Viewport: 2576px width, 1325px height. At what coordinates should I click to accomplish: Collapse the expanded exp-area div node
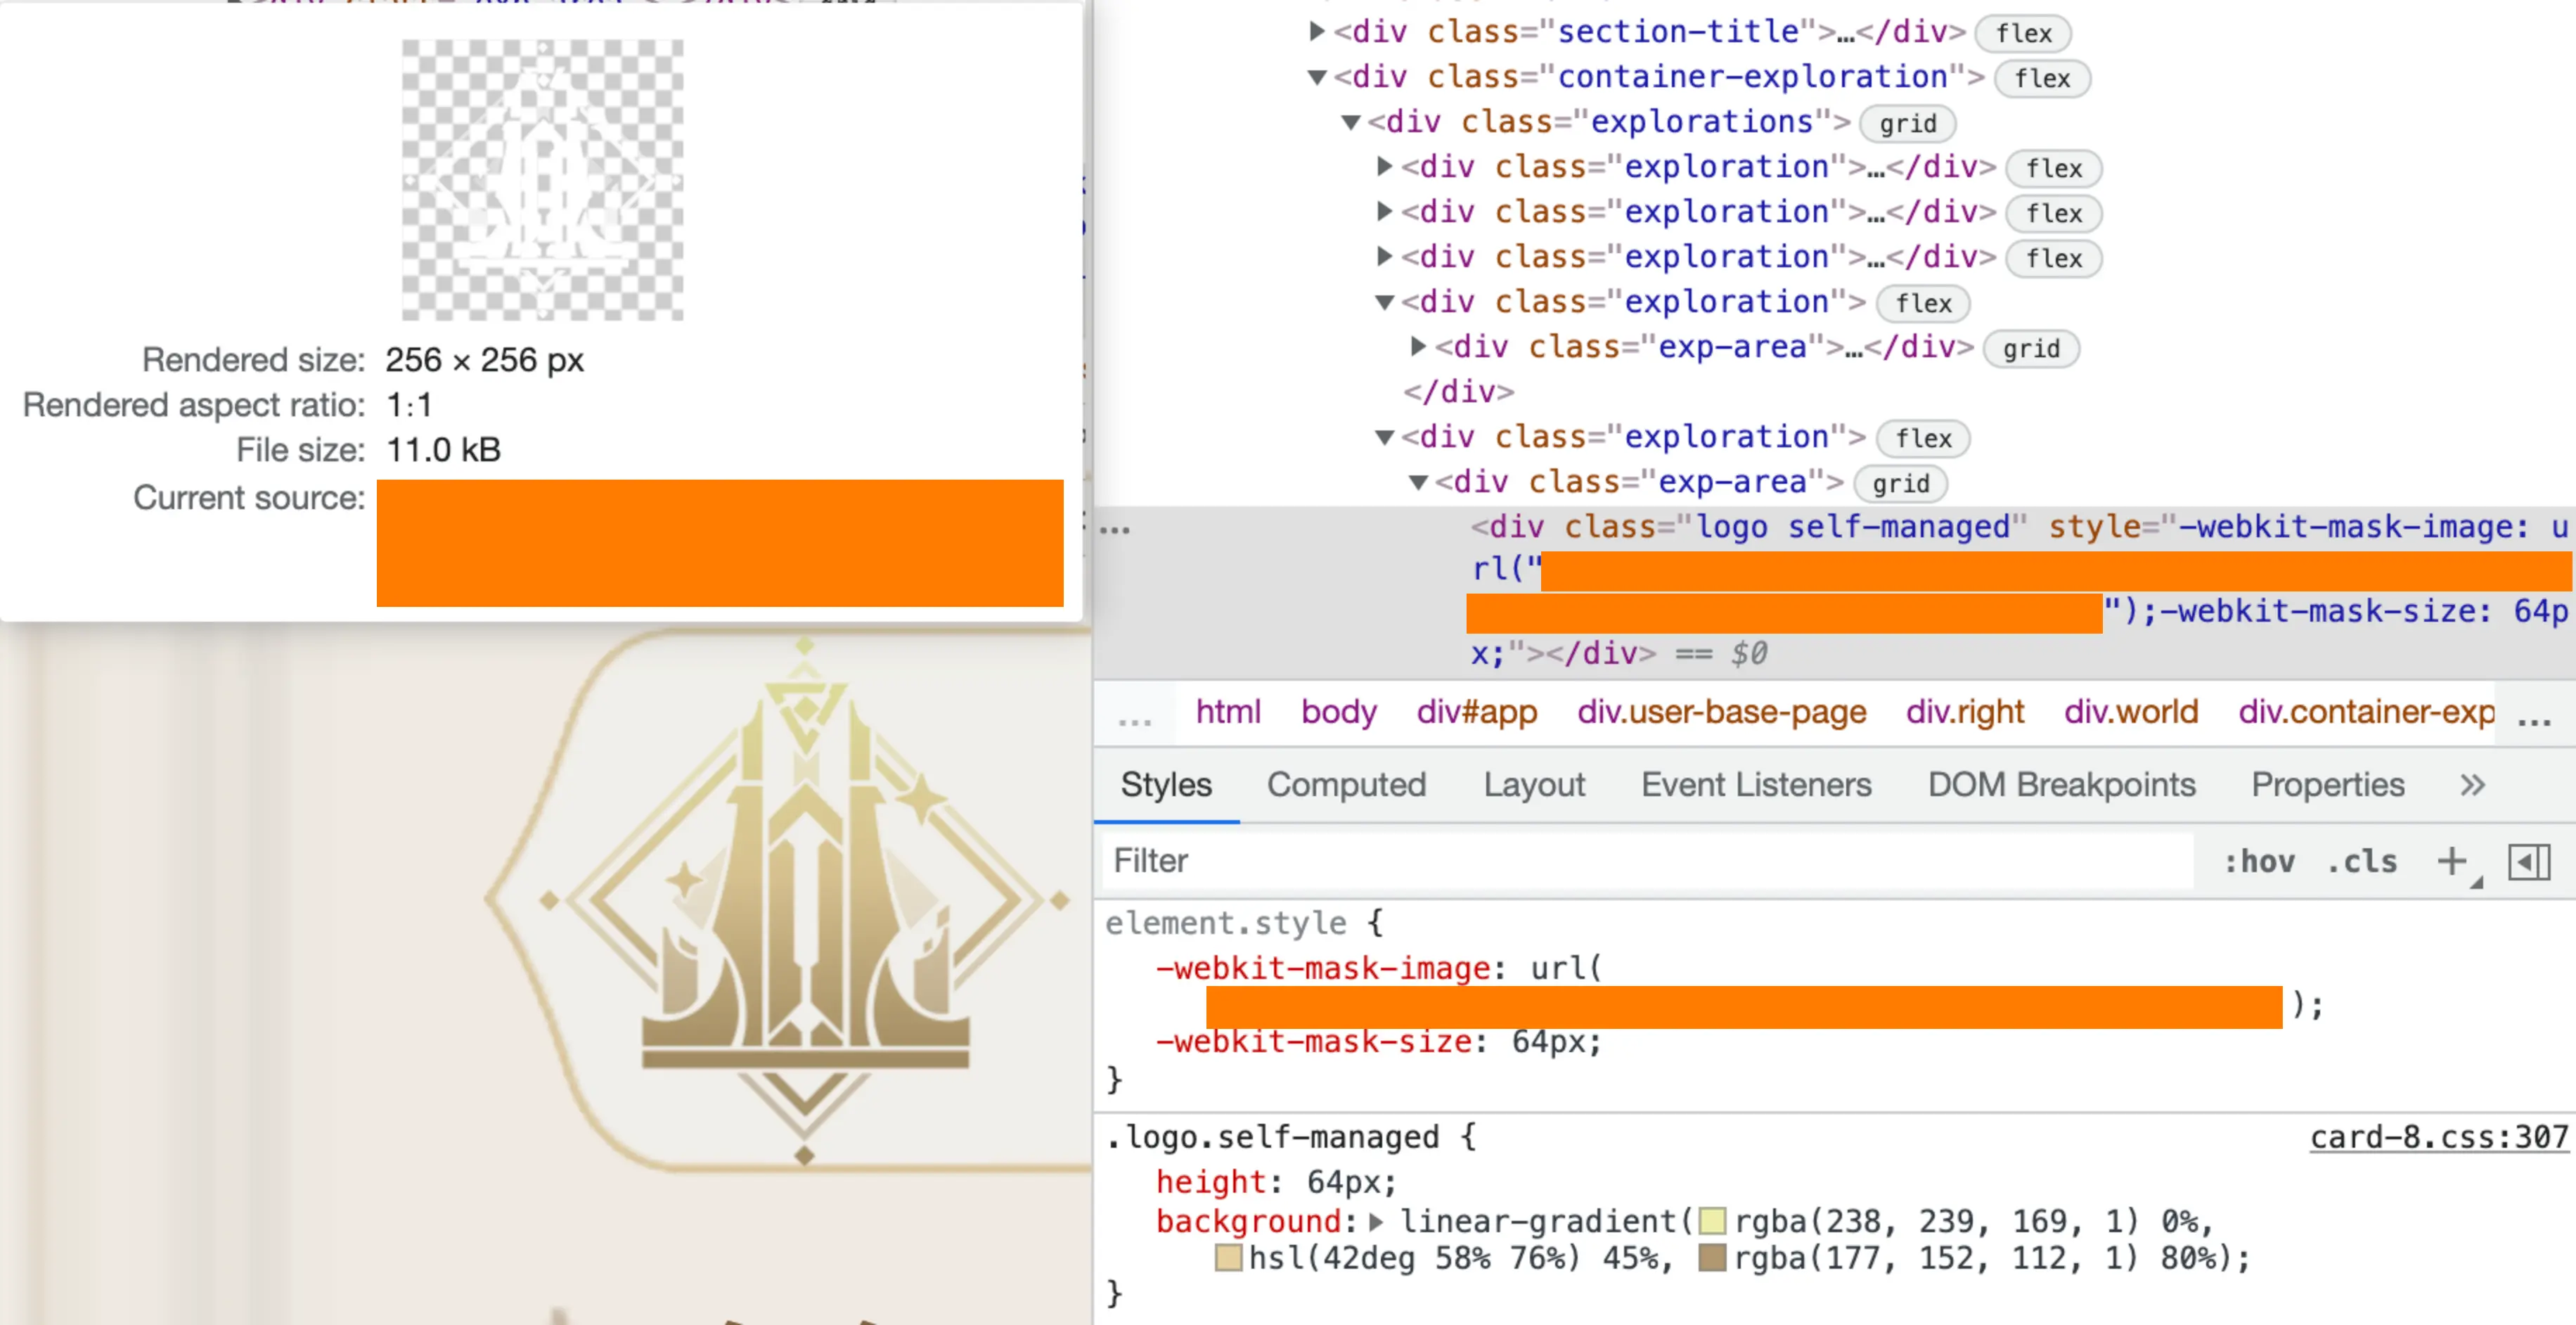1418,482
